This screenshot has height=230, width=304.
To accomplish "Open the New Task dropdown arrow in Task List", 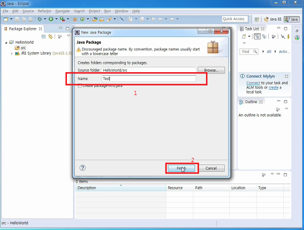I will 249,36.
